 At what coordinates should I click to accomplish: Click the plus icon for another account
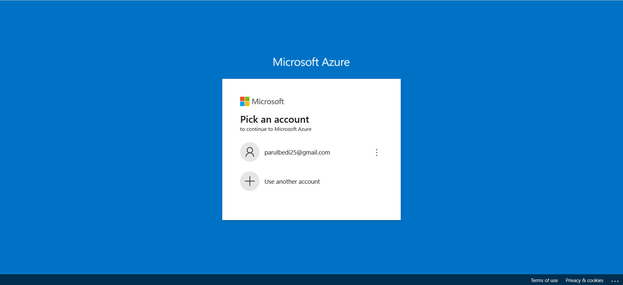pyautogui.click(x=250, y=181)
